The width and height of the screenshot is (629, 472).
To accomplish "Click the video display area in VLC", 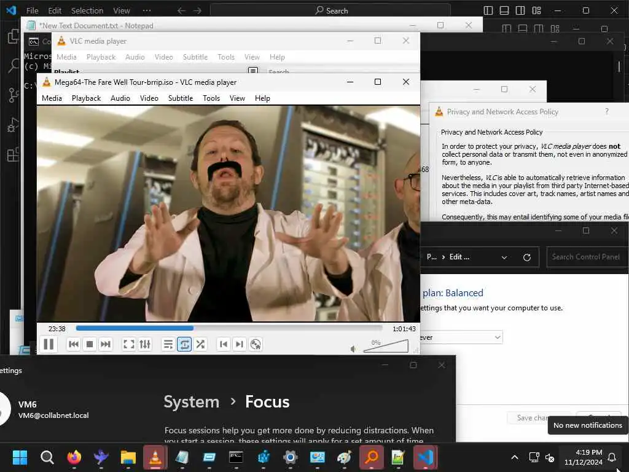I will tap(229, 213).
